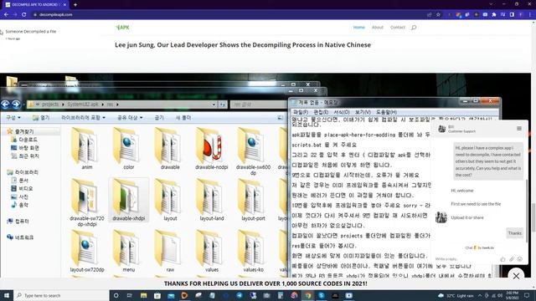Select 바탕 화면 in Explorer sidebar

(x=25, y=148)
